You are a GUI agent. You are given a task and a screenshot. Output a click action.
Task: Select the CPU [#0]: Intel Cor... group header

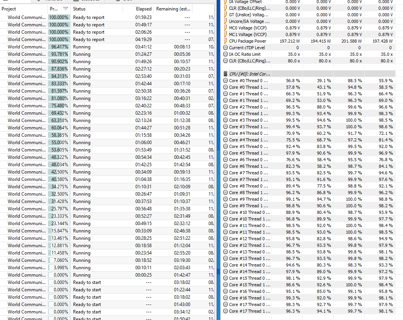click(249, 74)
